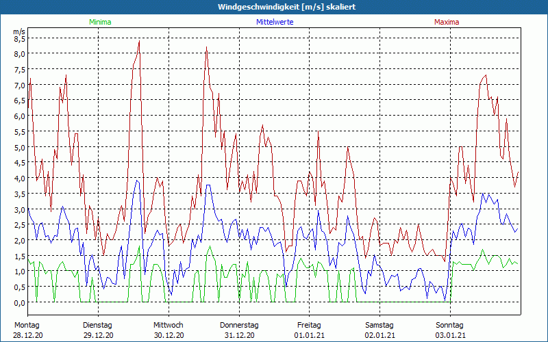Select the blue 'Mittelwerte' legend label
The image size is (548, 342).
coord(275,22)
